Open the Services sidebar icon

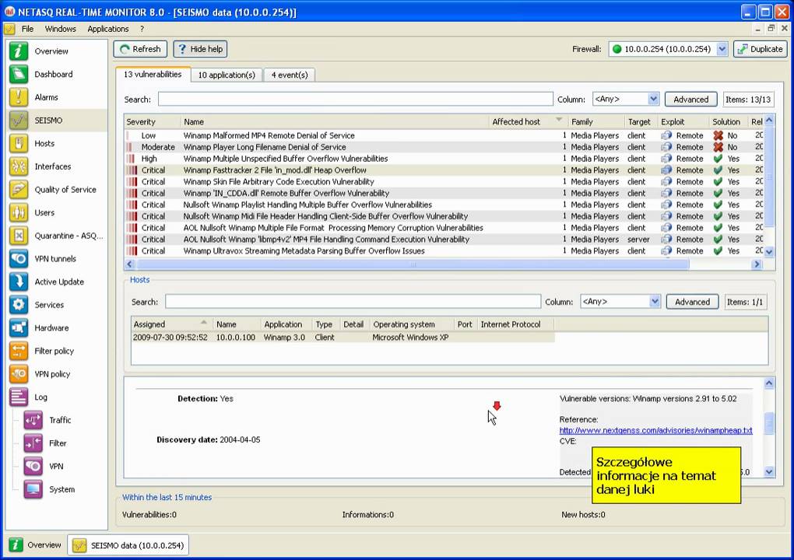pos(19,305)
